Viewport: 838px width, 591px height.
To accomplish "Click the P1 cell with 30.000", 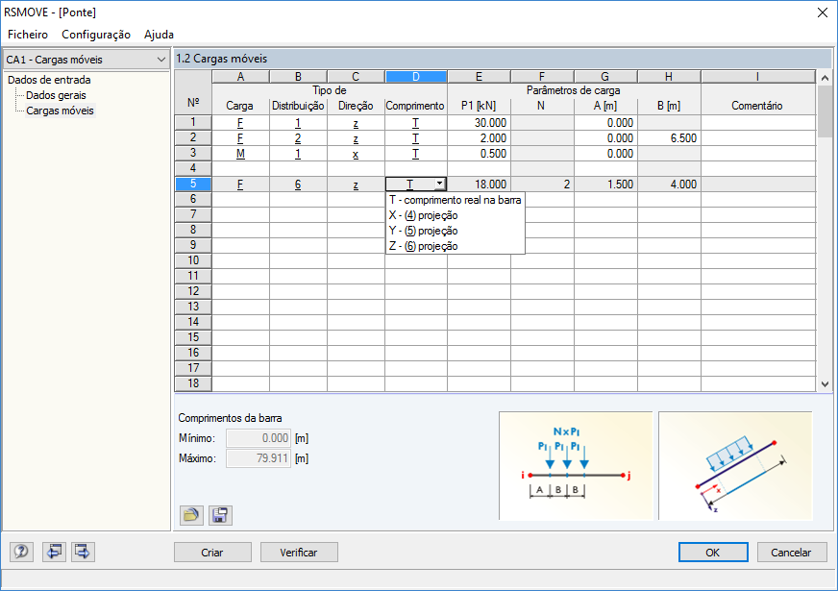I will pos(479,122).
